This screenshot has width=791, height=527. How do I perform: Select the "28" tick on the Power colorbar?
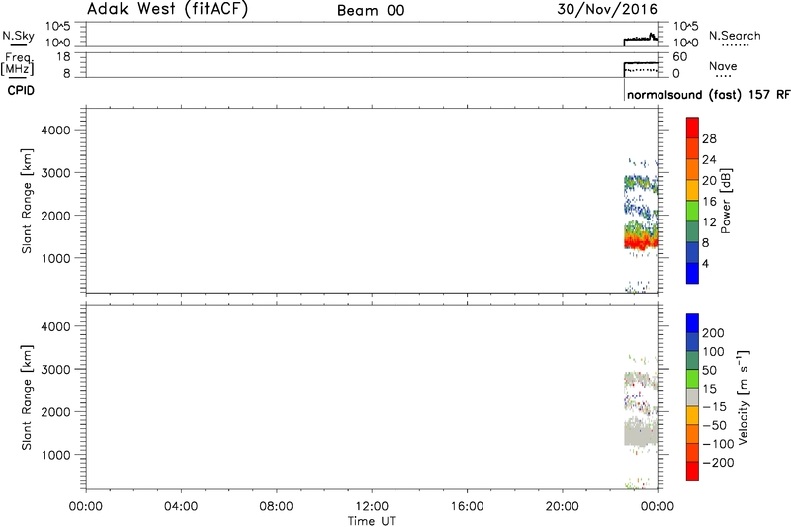709,138
